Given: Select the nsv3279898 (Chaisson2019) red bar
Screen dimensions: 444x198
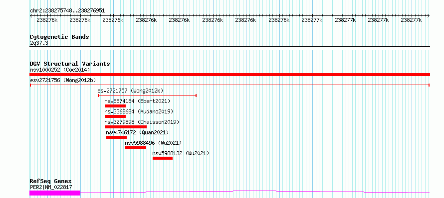Looking at the screenshot, I should [x=125, y=127].
